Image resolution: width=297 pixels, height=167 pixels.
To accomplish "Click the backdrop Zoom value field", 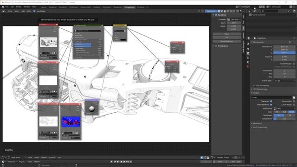I will pos(234,23).
